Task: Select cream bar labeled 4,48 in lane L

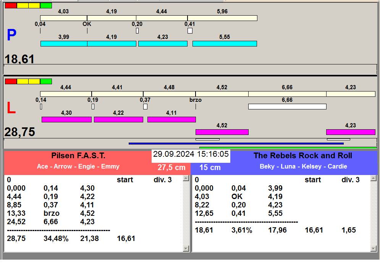Action: [170, 94]
